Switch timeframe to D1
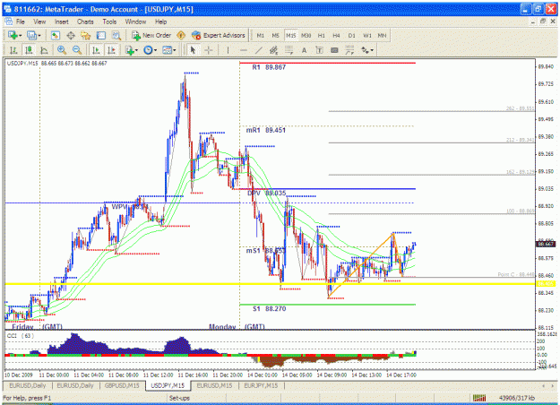560x405 pixels. (352, 35)
